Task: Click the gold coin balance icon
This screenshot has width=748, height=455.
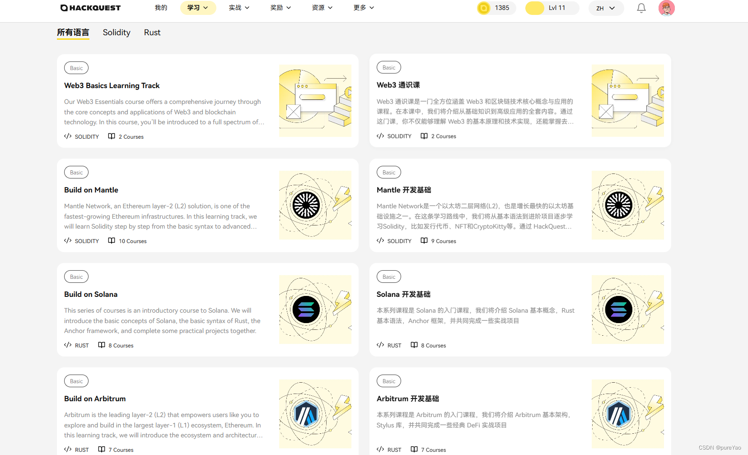Action: coord(484,8)
